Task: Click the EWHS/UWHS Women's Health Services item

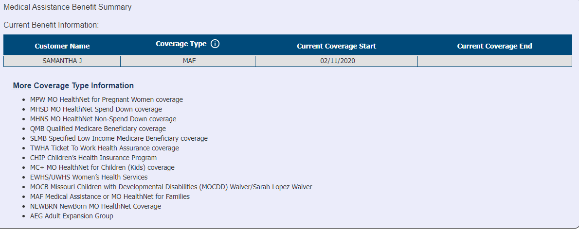Action: [89, 177]
